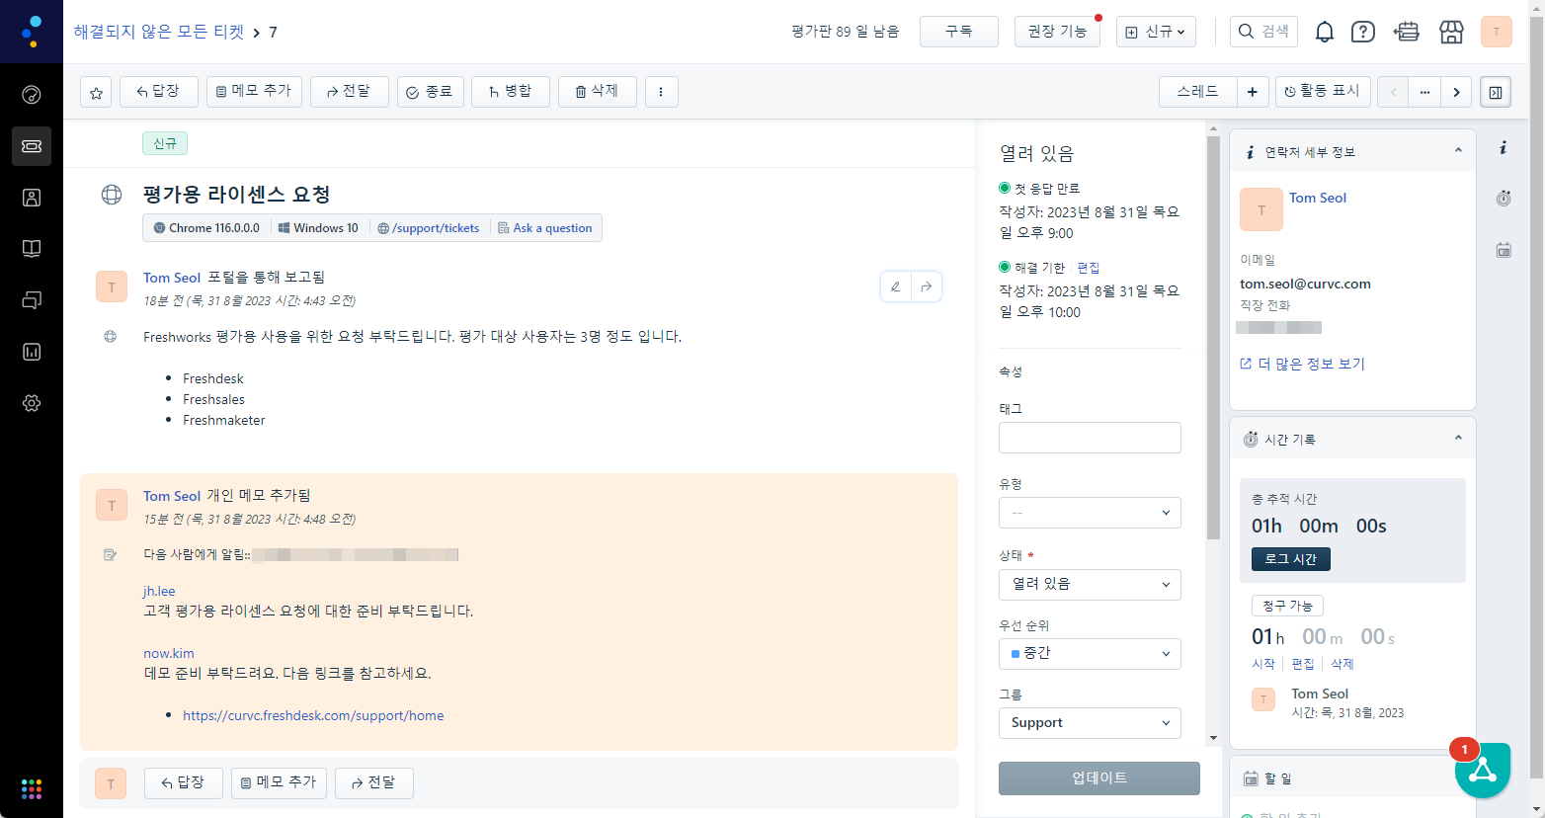Show to-do calendar icon in right rail
The width and height of the screenshot is (1545, 818).
point(1503,250)
